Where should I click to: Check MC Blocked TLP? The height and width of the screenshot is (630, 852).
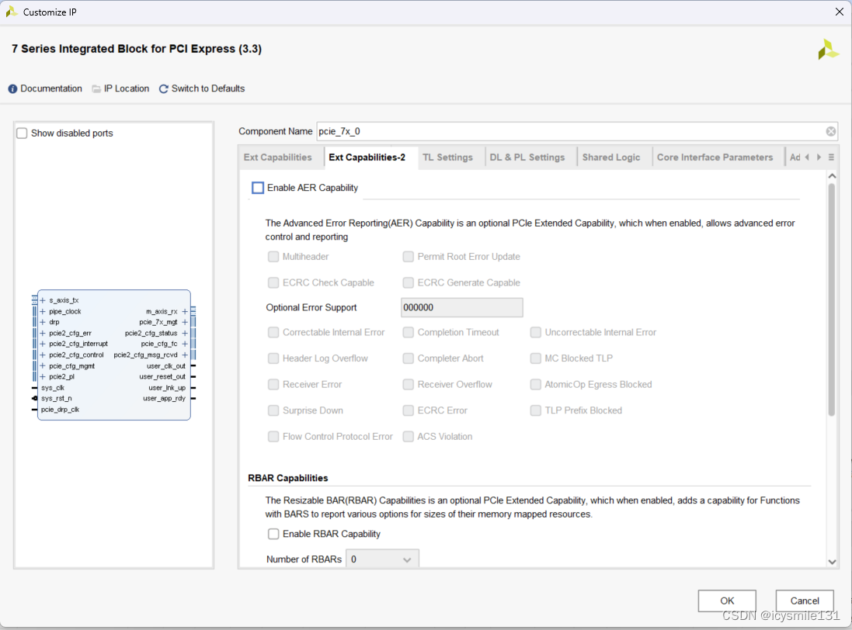click(x=536, y=358)
